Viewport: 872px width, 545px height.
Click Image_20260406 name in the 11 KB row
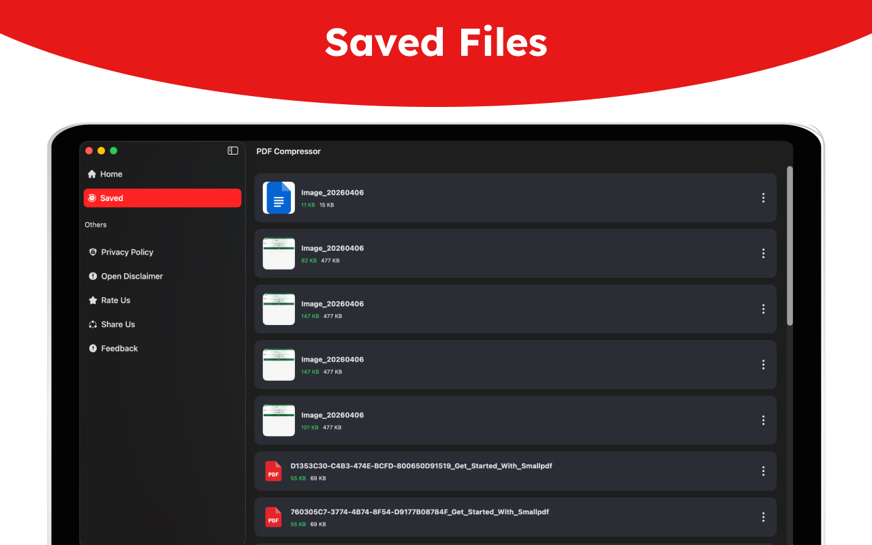click(332, 193)
